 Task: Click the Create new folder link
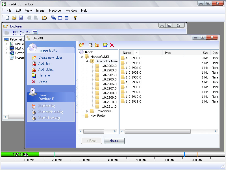pyautogui.click(x=50, y=58)
